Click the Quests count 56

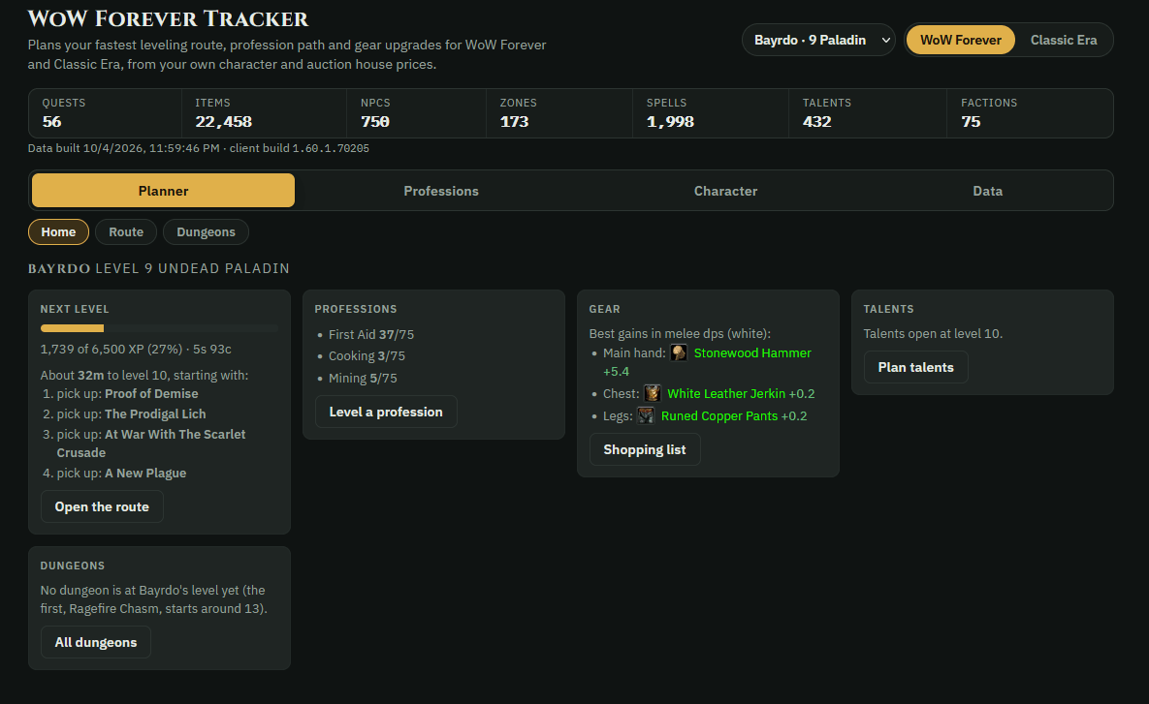pos(52,121)
